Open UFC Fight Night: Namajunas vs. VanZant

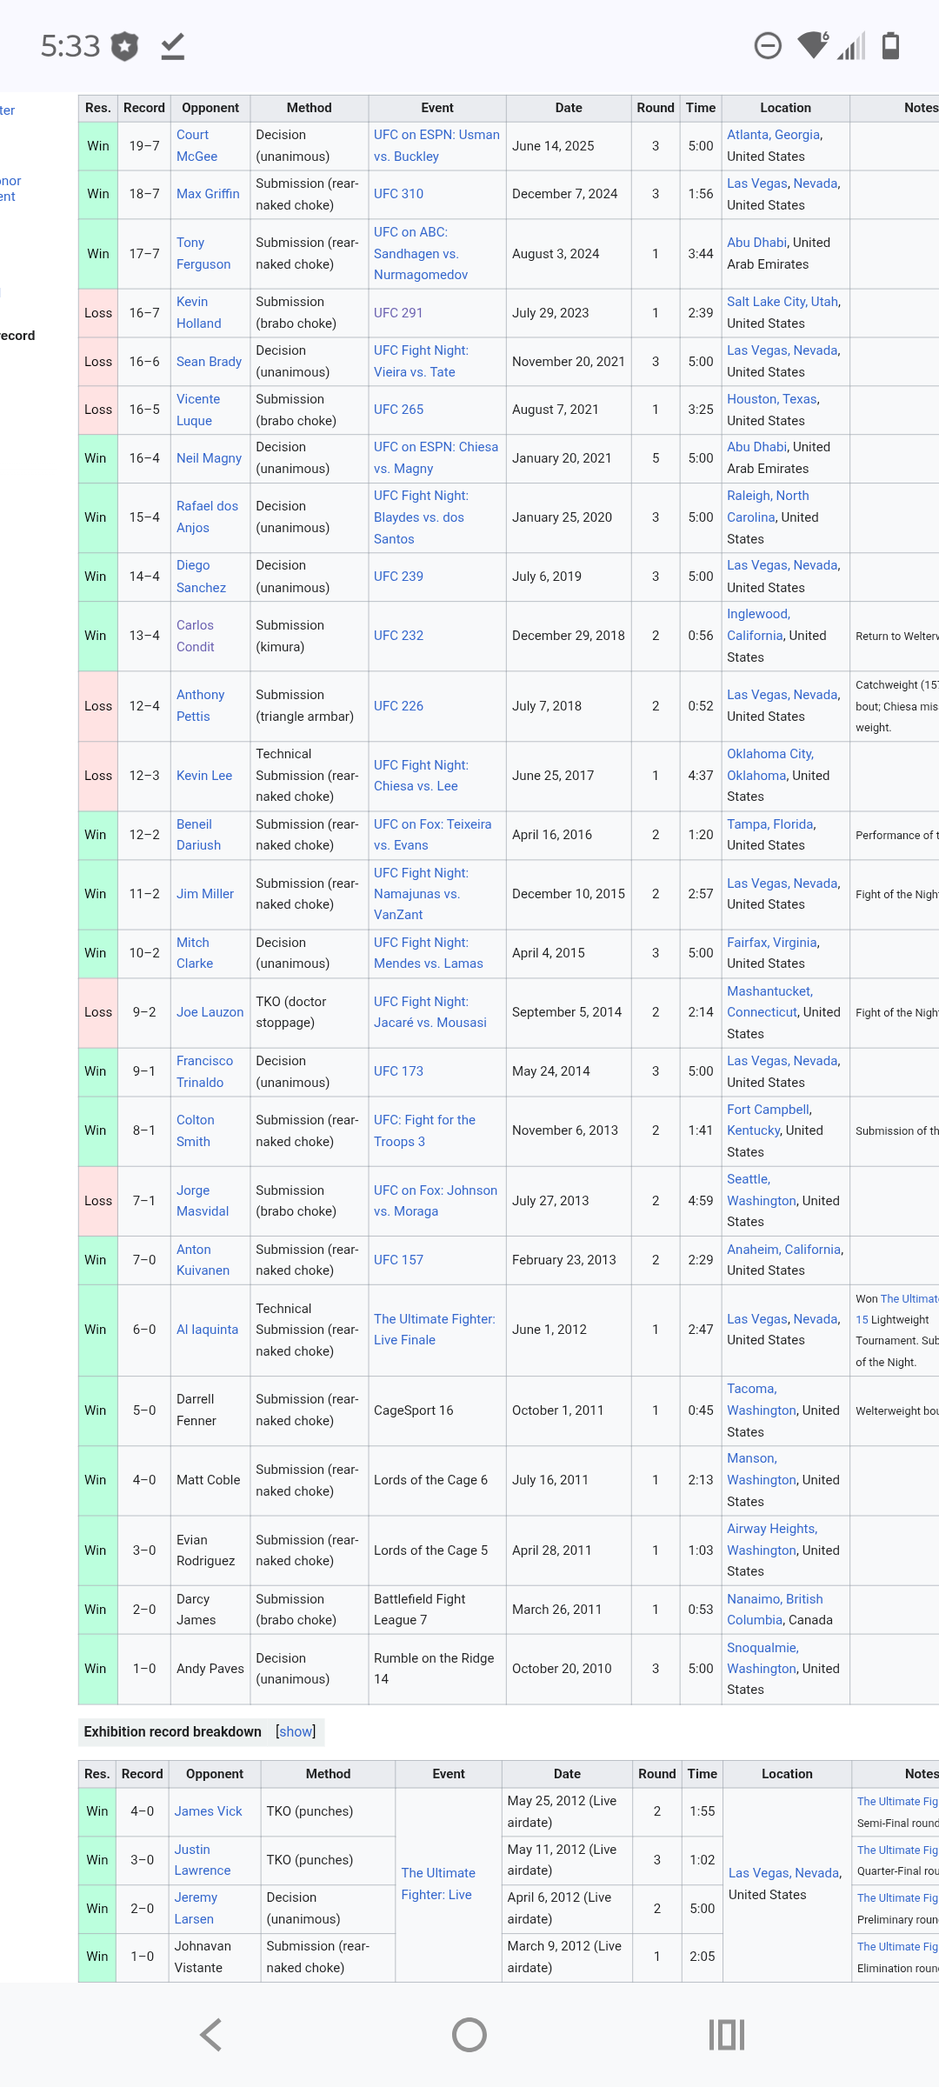421,894
